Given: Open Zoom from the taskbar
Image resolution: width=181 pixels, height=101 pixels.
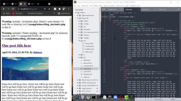Looking at the screenshot, I should tap(115, 97).
